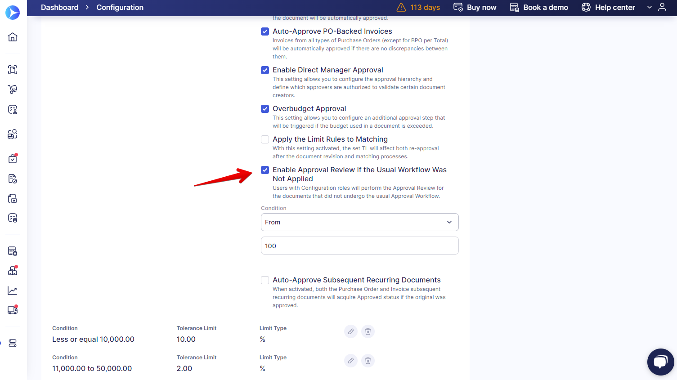The image size is (677, 380).
Task: Click the Enable Direct Manager Approval label
Action: 328,70
